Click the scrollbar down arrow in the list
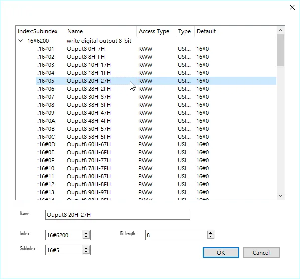Viewport: 300px width, 279px height. tap(280, 195)
